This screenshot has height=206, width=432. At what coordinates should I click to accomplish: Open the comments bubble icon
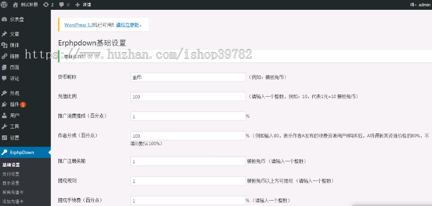pos(62,5)
